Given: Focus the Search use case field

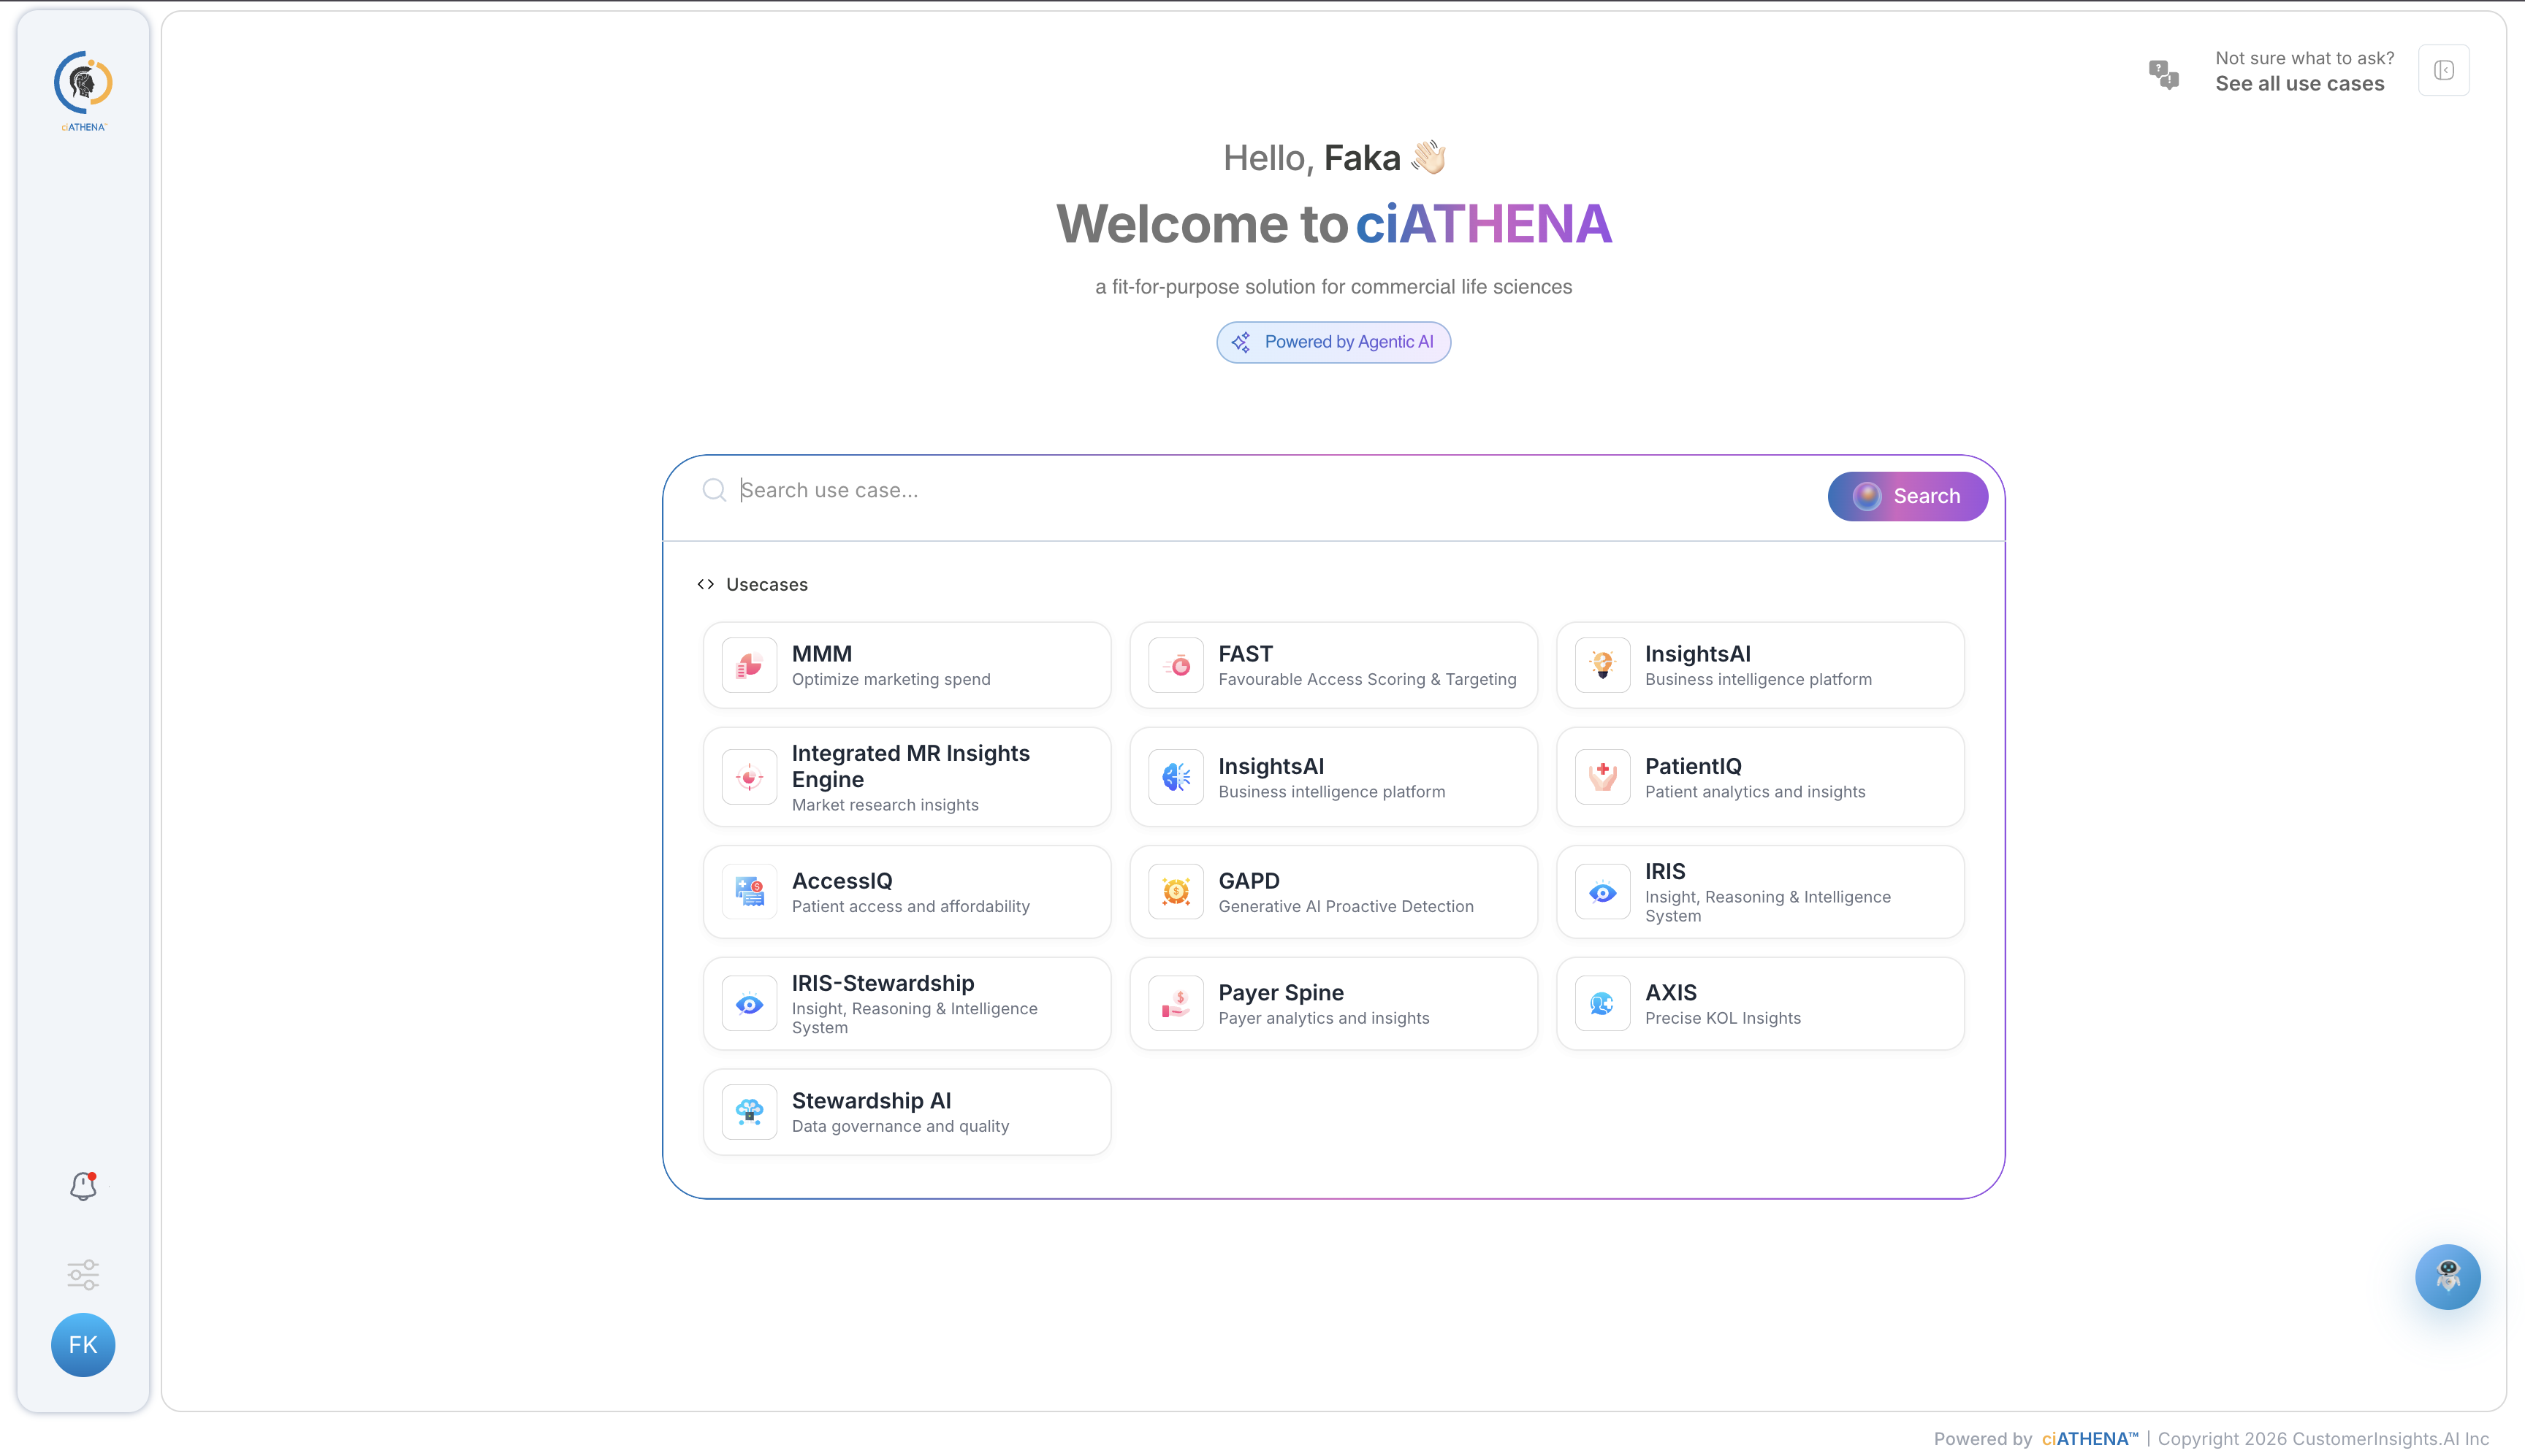Looking at the screenshot, I should (x=1271, y=490).
